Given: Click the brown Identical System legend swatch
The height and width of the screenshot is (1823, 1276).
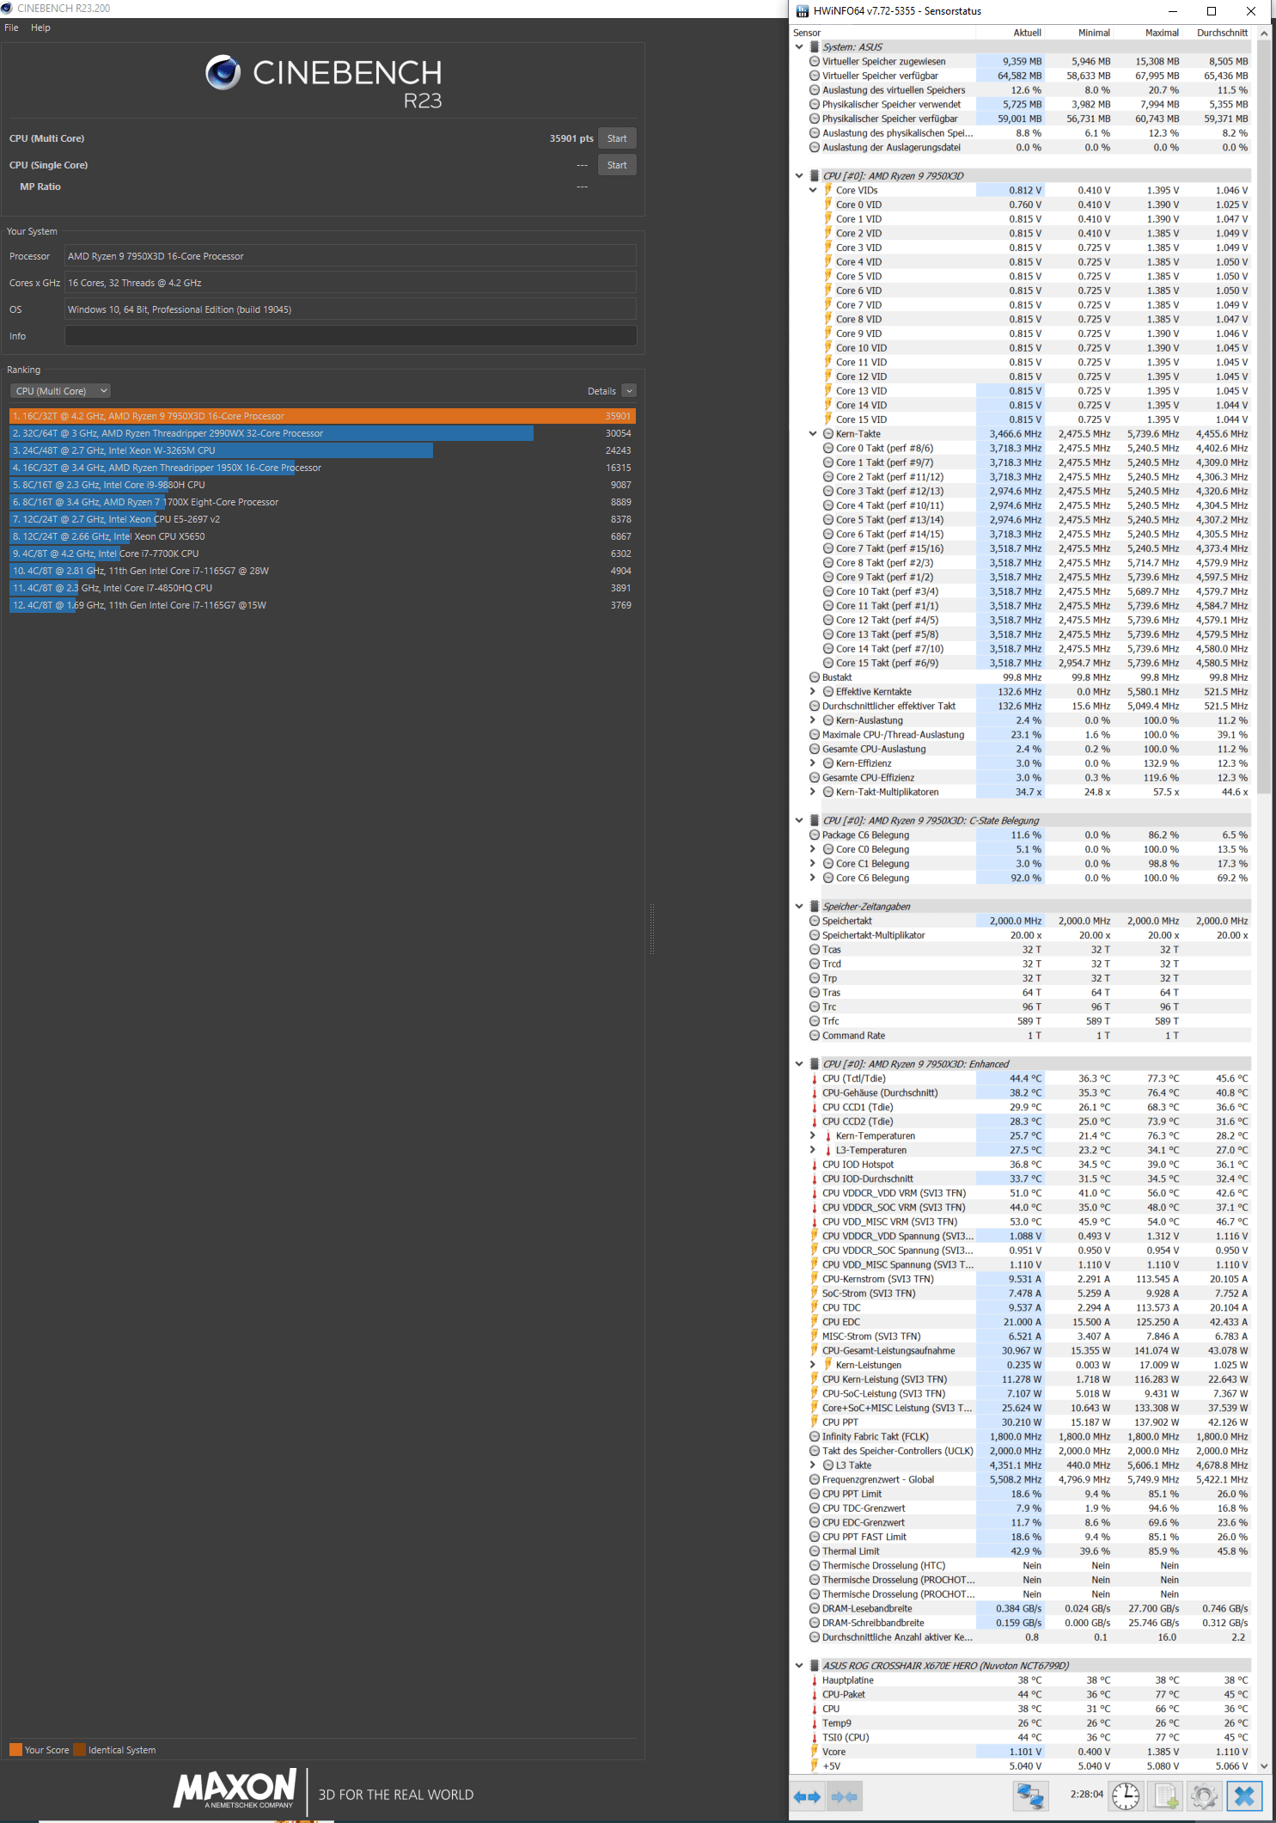Looking at the screenshot, I should click(79, 1749).
